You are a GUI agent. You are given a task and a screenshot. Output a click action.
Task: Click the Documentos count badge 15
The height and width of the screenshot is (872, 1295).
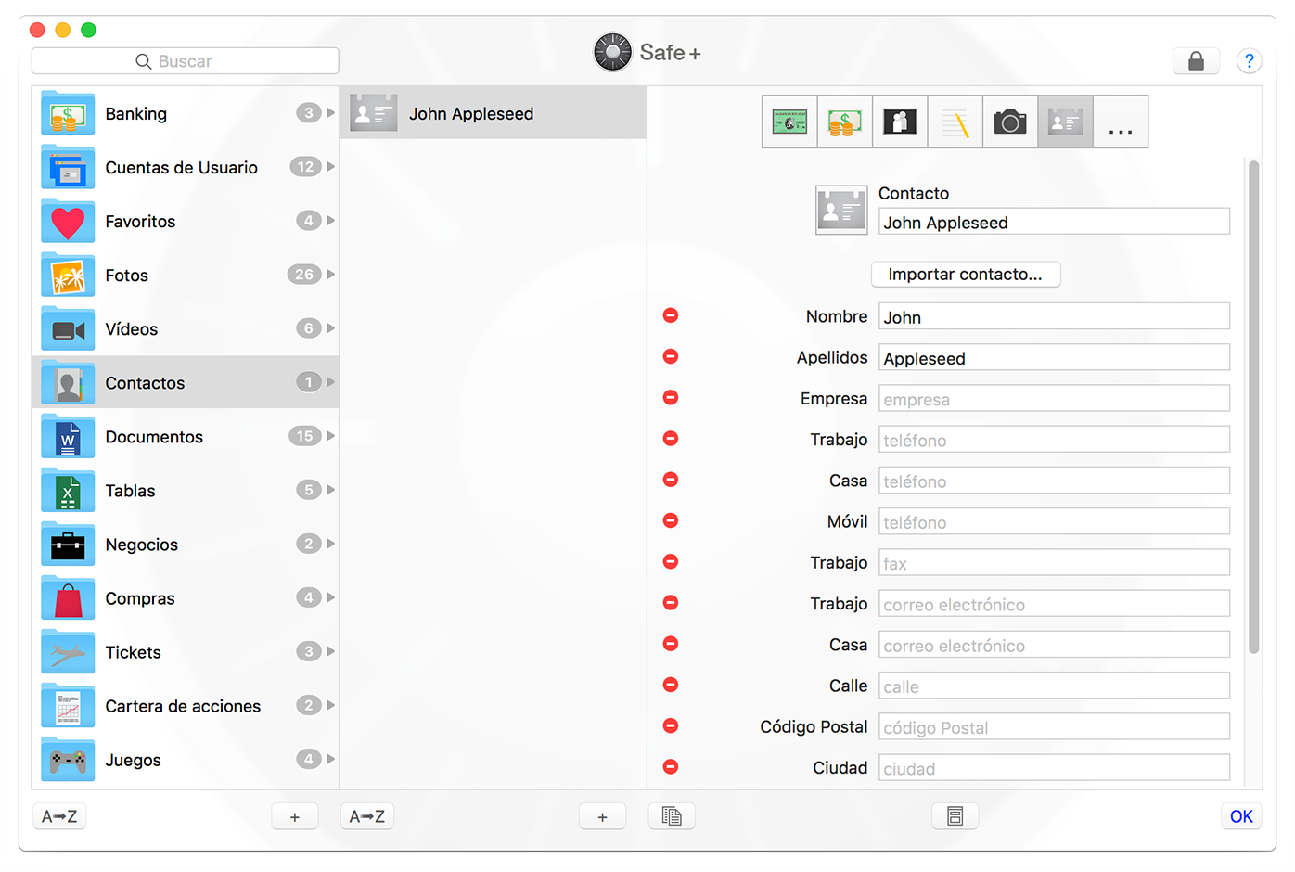pos(304,436)
